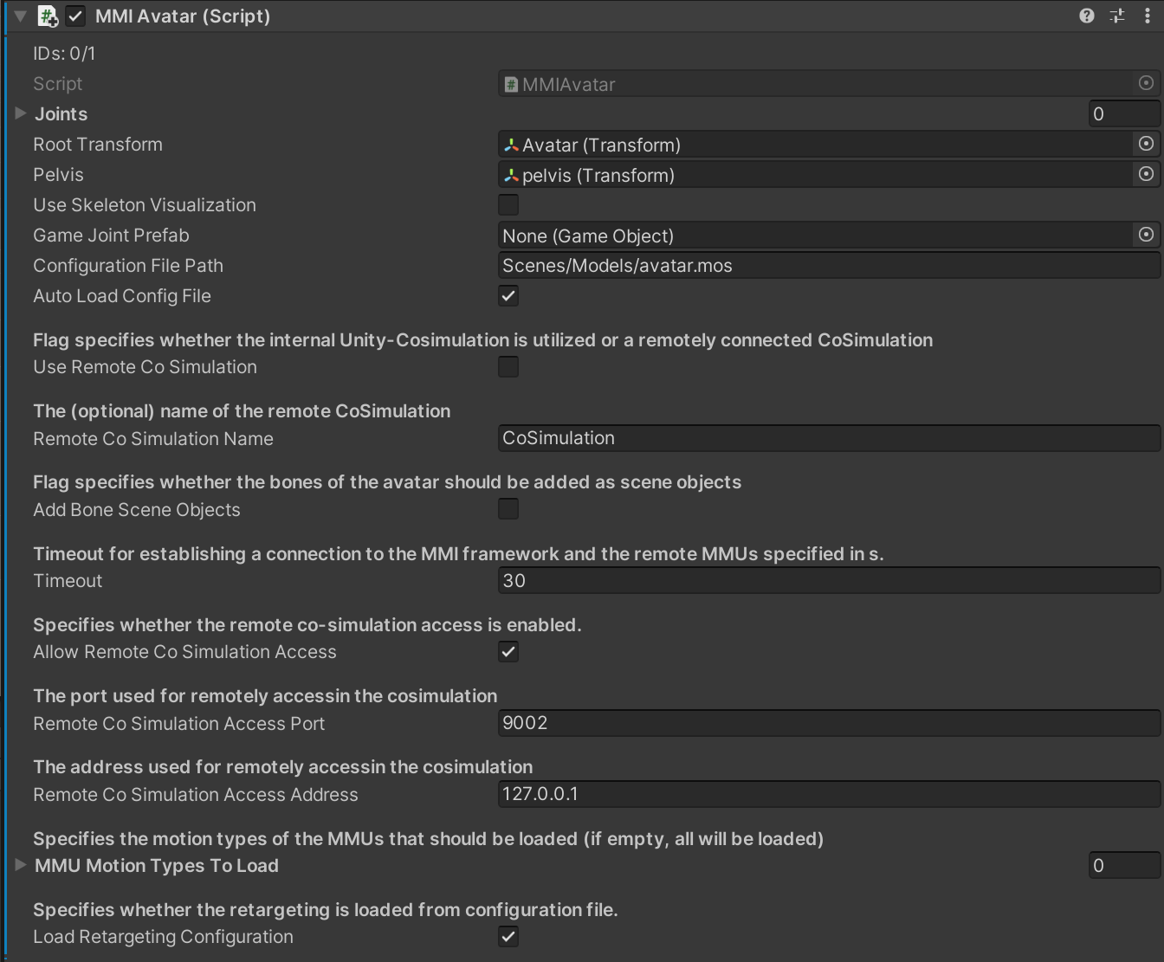Collapse the MMI Avatar component foldout
1164x962 pixels.
(x=20, y=16)
